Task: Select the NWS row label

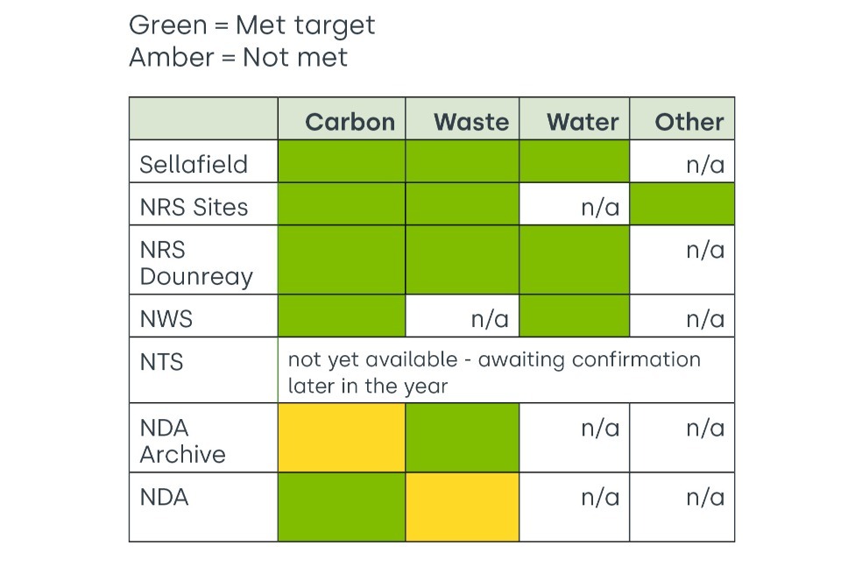Action: tap(166, 319)
